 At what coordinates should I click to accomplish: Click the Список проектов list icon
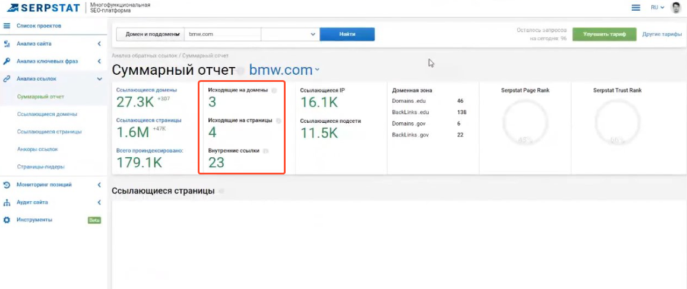[x=7, y=26]
